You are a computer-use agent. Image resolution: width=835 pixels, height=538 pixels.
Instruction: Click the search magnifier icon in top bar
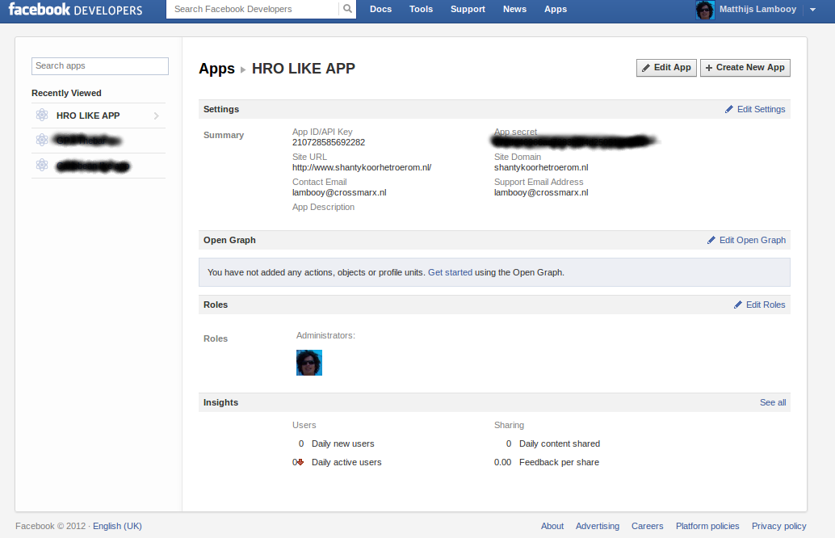tap(347, 10)
